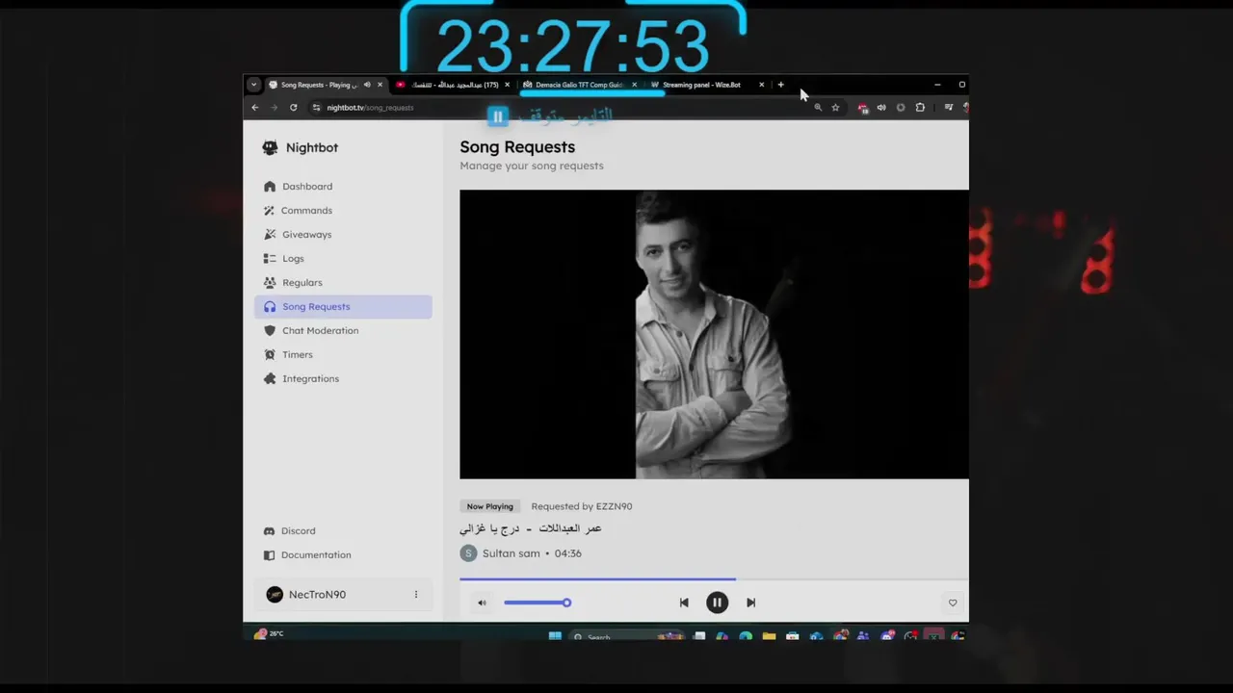Click the Nightbot logo icon
Screen dimensions: 1233x693
[270, 147]
